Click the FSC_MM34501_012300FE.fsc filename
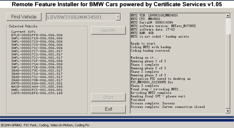 tap(152, 82)
